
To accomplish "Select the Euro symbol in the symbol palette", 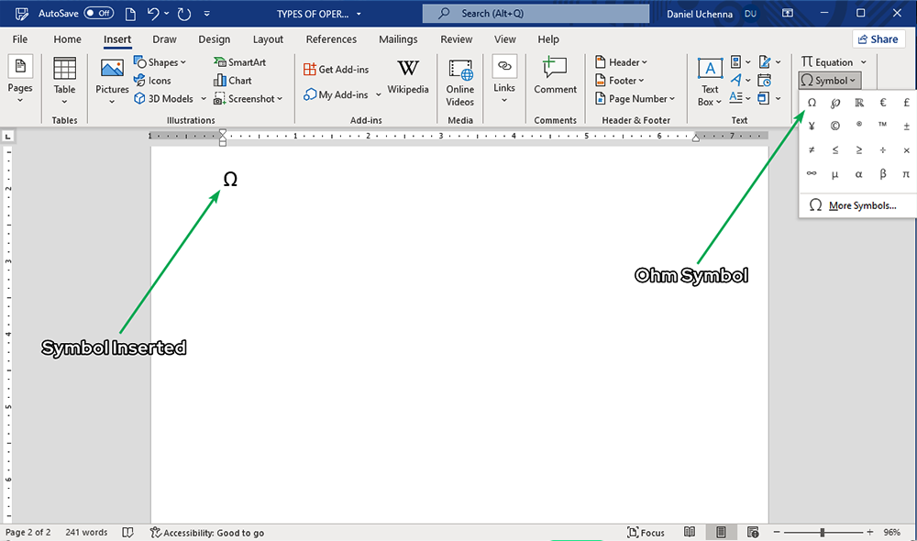I will point(882,103).
